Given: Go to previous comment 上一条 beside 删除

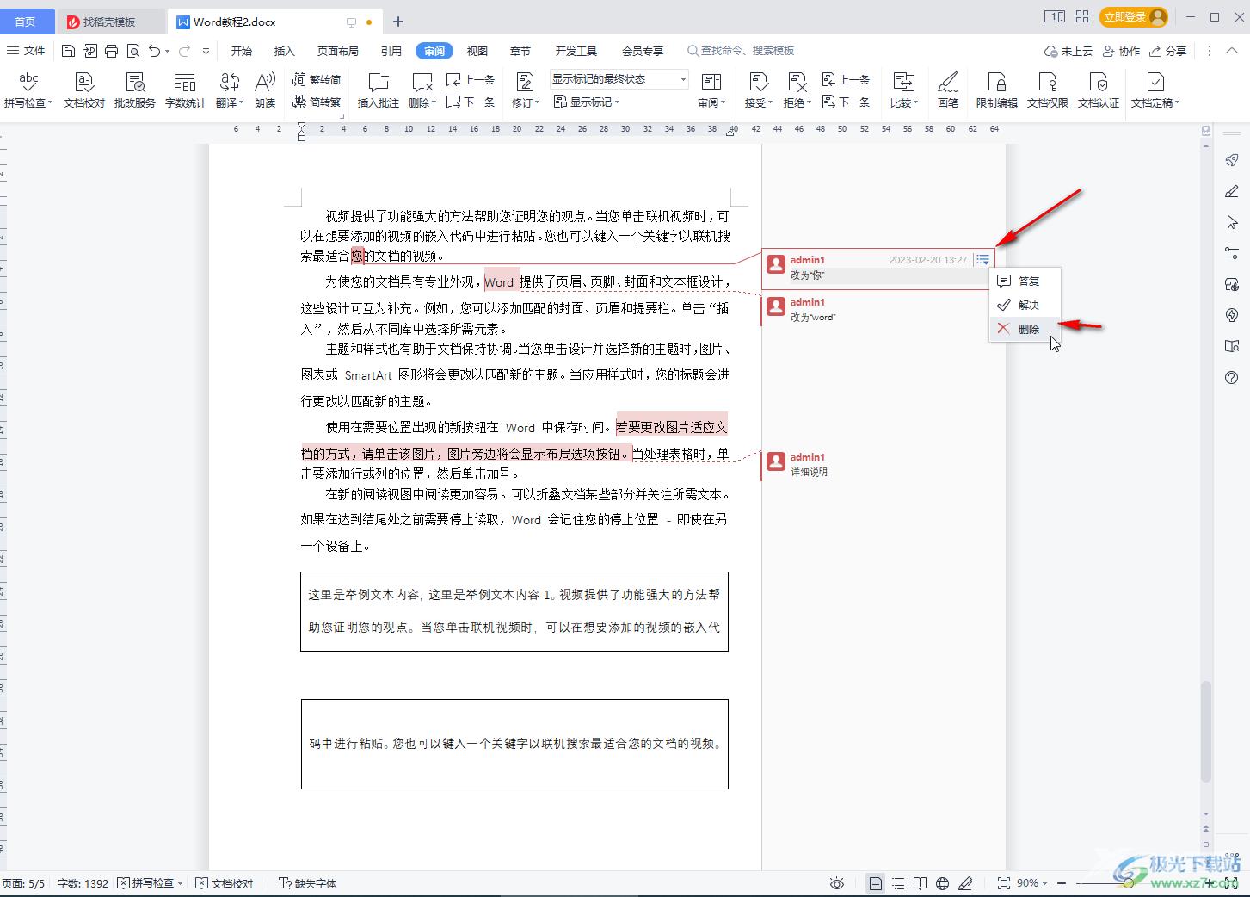Looking at the screenshot, I should pyautogui.click(x=471, y=79).
